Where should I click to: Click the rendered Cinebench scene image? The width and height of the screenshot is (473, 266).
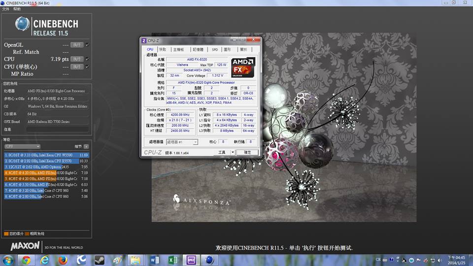point(284,127)
